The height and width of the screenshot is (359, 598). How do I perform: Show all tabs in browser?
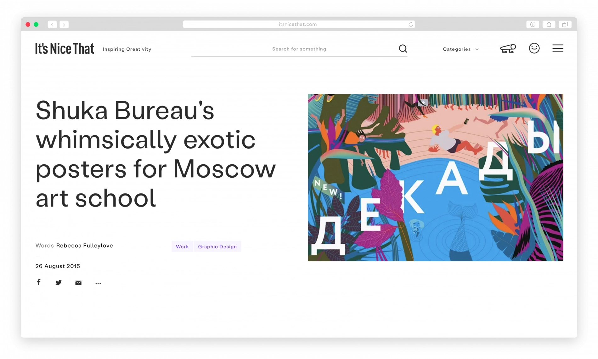click(x=565, y=24)
